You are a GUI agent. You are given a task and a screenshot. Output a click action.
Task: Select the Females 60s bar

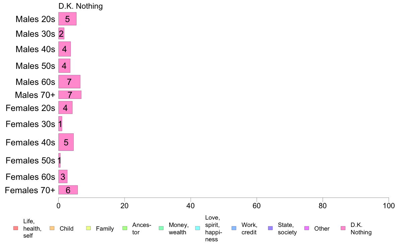pos(63,176)
